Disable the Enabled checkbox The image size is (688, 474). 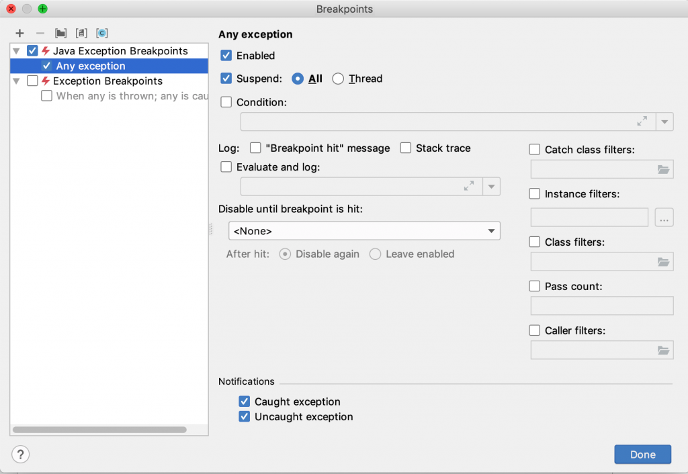(226, 56)
